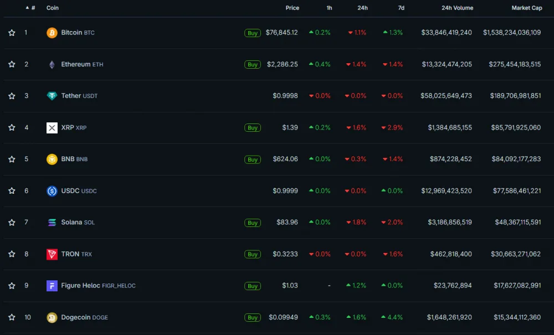Sort by the 24h Volume column

coord(457,8)
